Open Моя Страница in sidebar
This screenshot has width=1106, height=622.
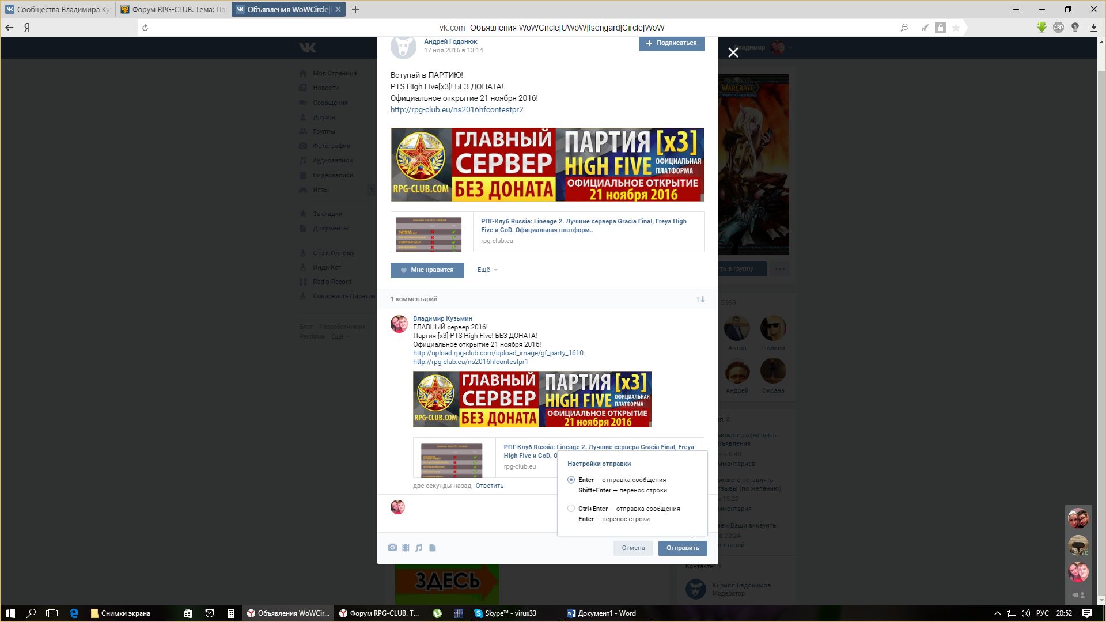(x=335, y=73)
